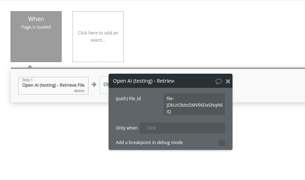Click the '(path) file_id' label
Screen dimensions: 305x180
[x=128, y=99]
